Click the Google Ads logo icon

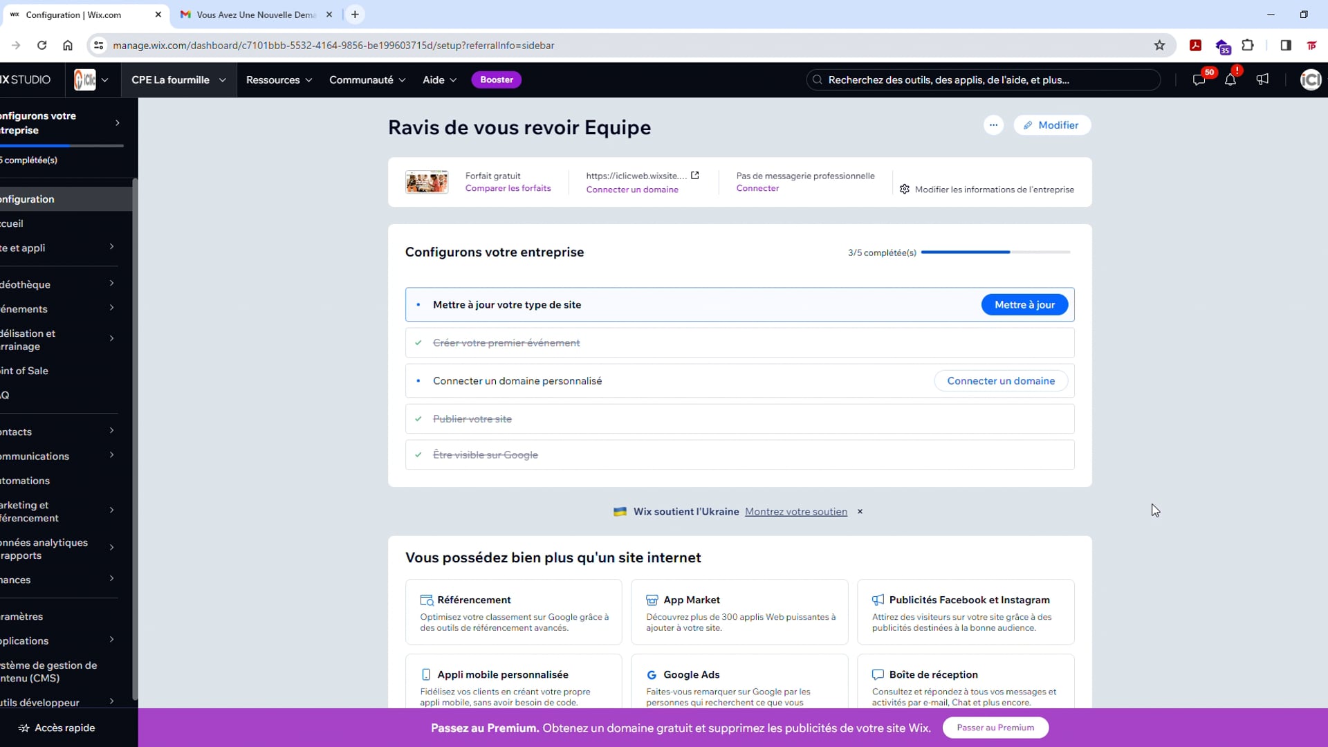652,675
